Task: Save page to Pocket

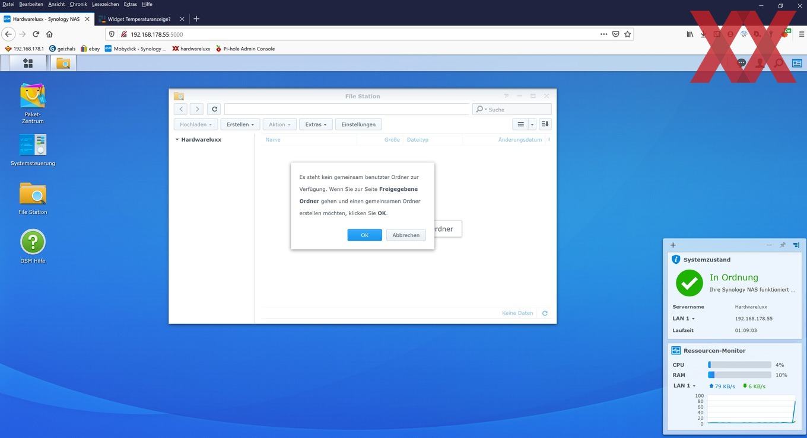Action: [x=616, y=34]
